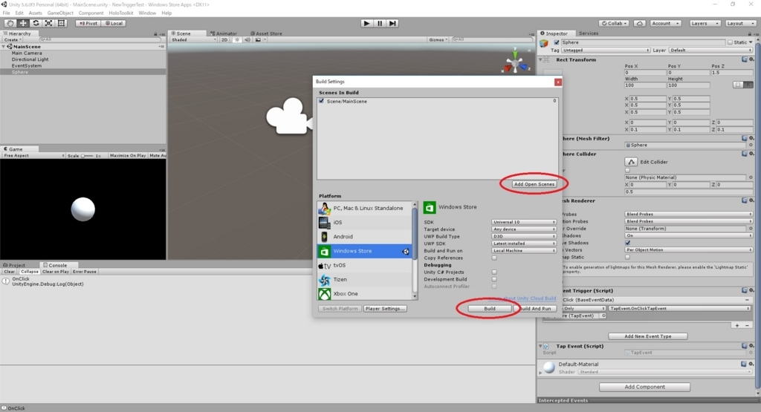
Task: Start Play mode with the Play button
Action: [367, 23]
